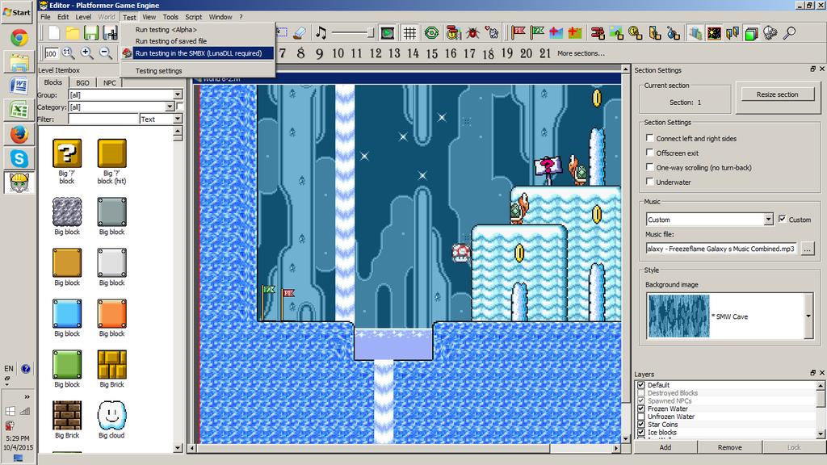Enable One-way scrolling checkbox
This screenshot has width=827, height=465.
point(650,167)
